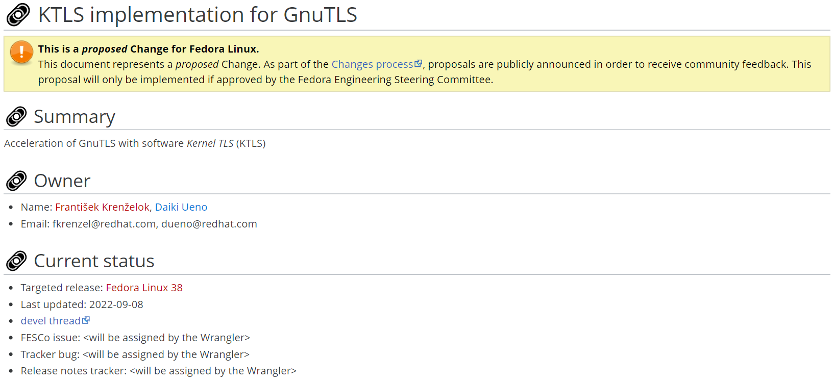
Task: Click the anchor link icon next to Owner
Action: pos(16,181)
